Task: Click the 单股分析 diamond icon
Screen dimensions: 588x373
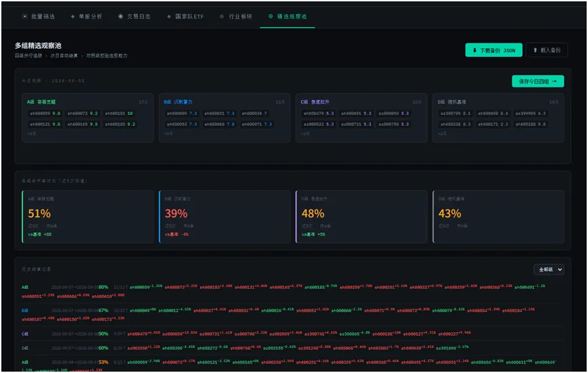Action: point(73,16)
